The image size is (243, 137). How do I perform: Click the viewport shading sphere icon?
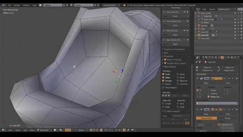pyautogui.click(x=55, y=130)
